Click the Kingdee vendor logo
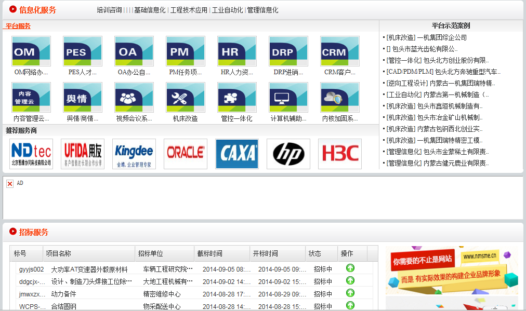The height and width of the screenshot is (311, 526). (134, 154)
